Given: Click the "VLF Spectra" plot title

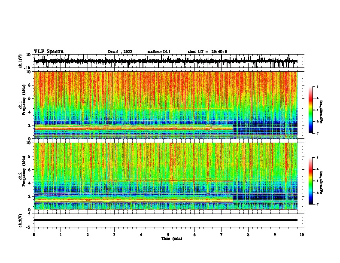Looking at the screenshot, I should click(x=49, y=52).
